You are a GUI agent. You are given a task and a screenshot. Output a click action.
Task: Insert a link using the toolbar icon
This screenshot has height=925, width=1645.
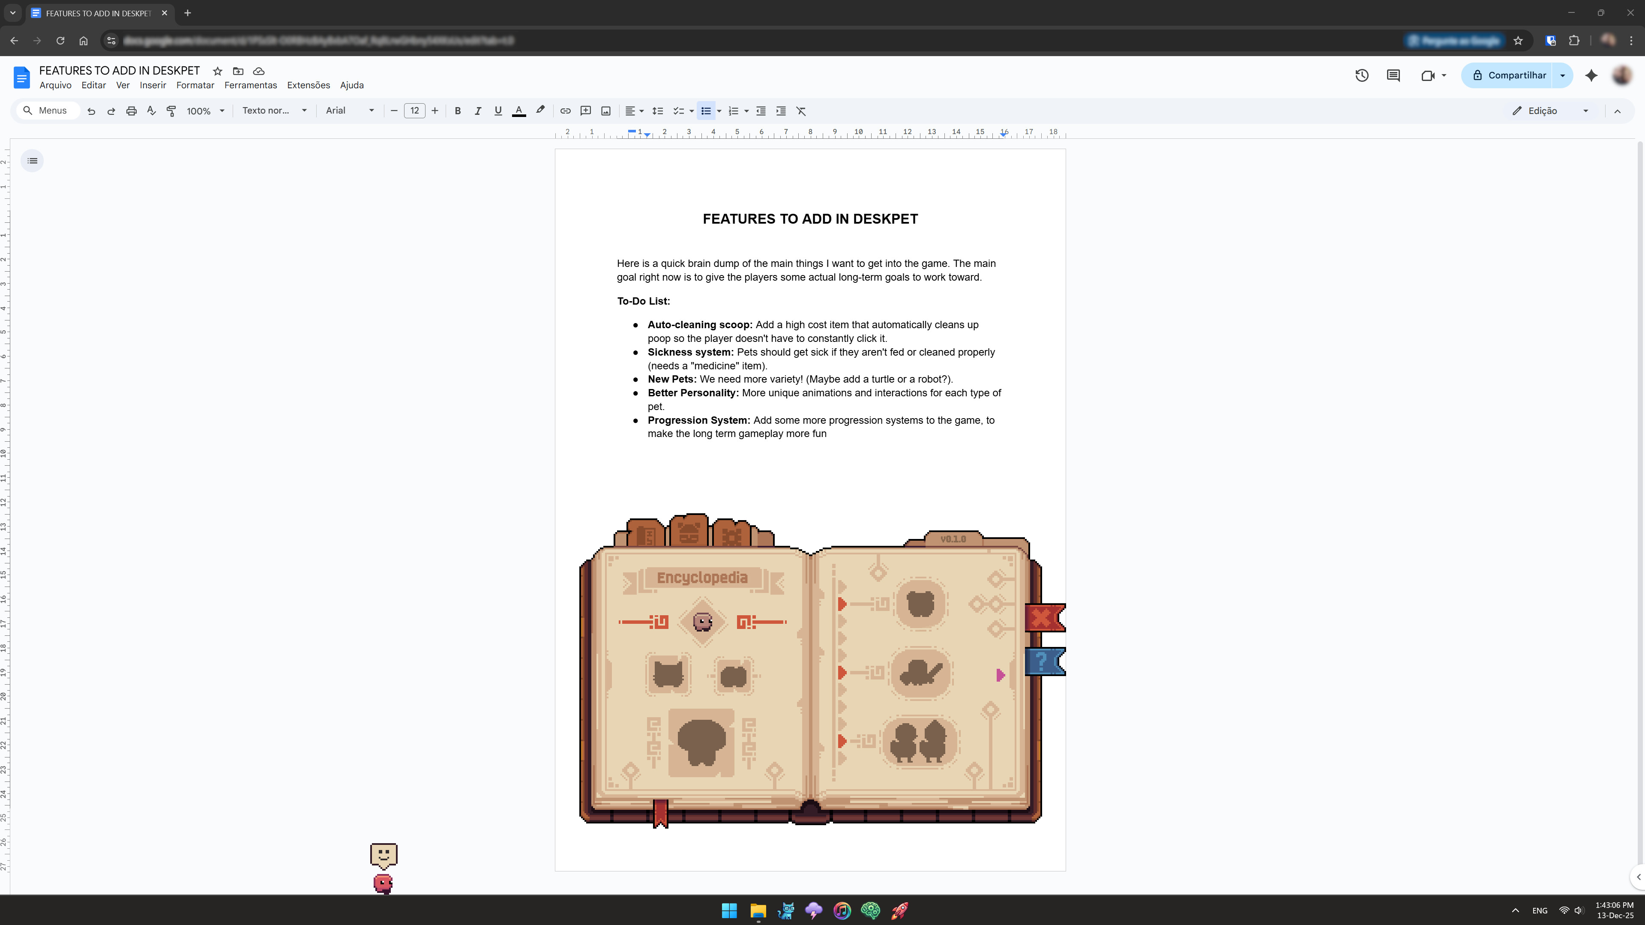tap(565, 111)
